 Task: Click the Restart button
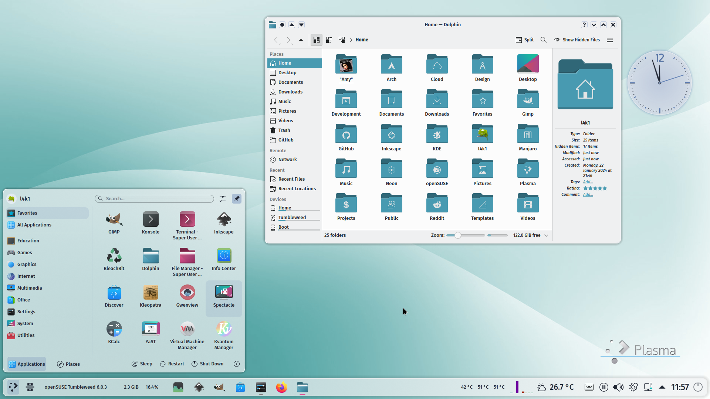(172, 364)
